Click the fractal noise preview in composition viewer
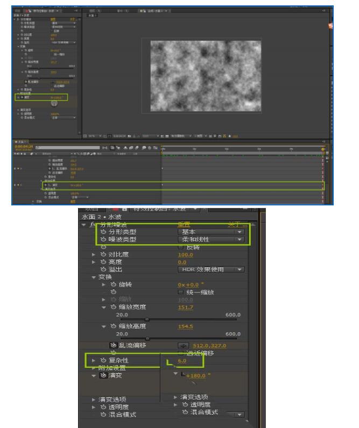 coord(206,76)
